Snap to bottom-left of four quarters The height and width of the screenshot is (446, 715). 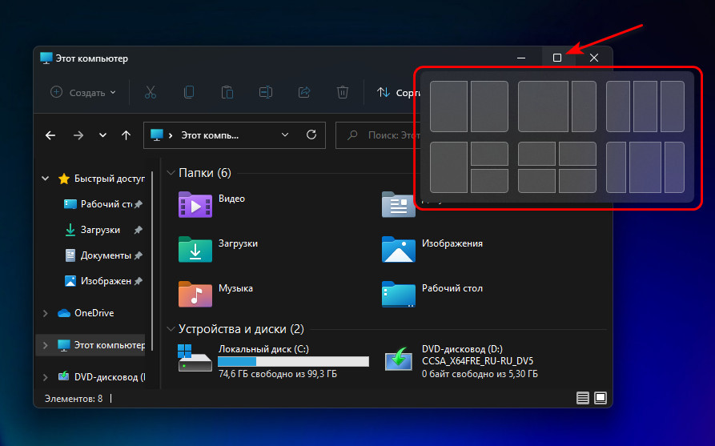536,181
